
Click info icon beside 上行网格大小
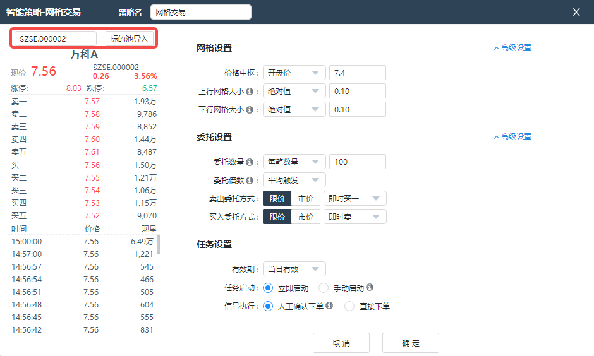250,92
